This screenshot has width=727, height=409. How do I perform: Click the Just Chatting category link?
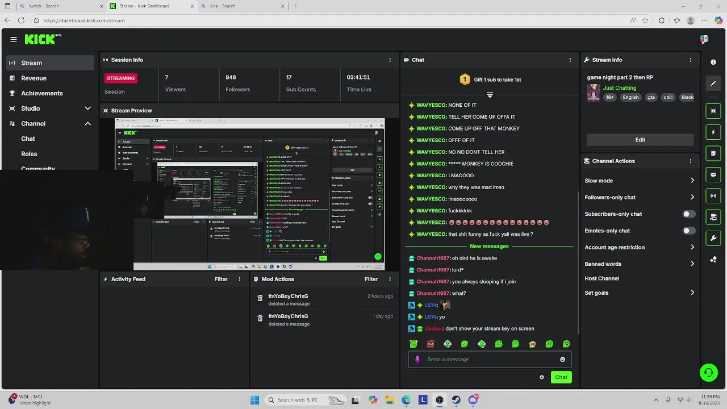click(620, 88)
